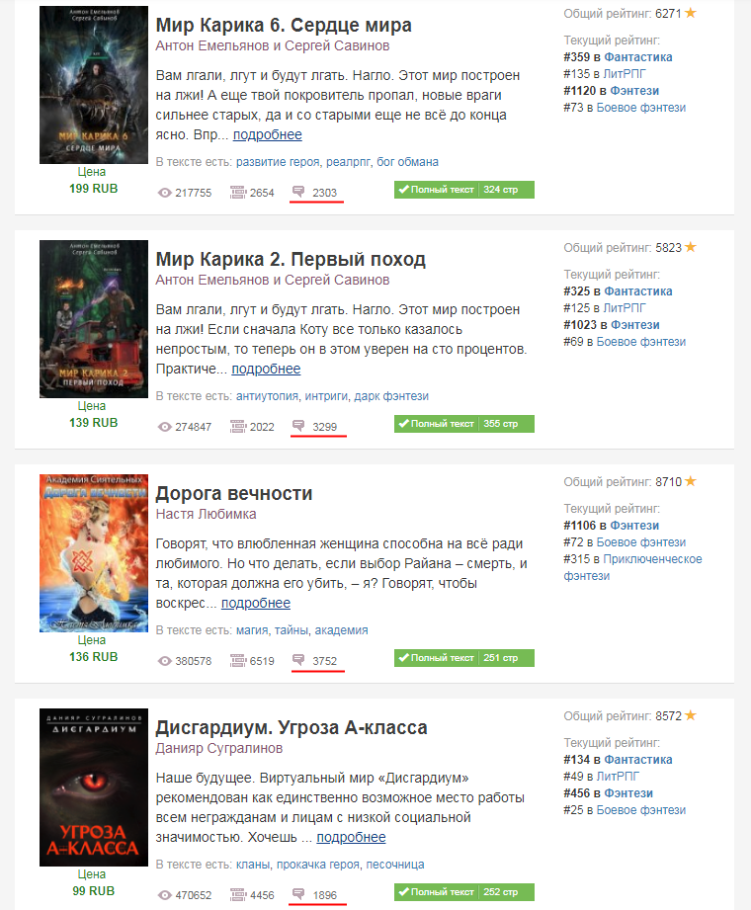Click the library icon for Мир Карика 6
Image resolution: width=751 pixels, height=910 pixels.
238,193
